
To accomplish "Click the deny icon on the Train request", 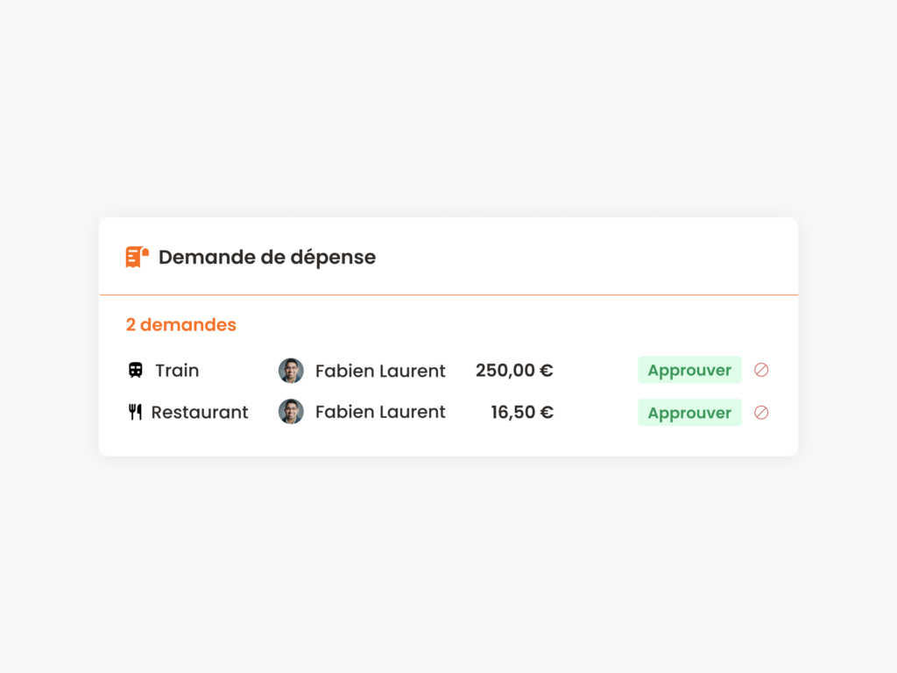I will click(760, 370).
